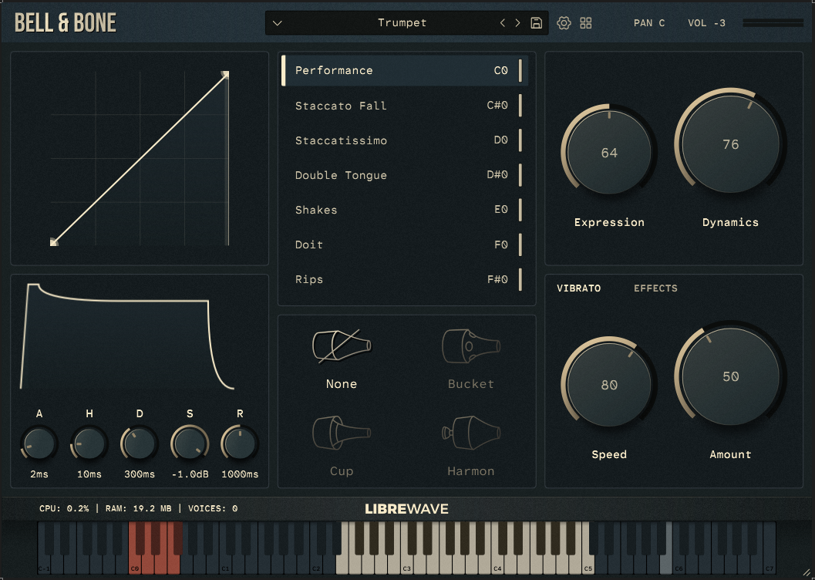Click the F#0 keyswitch label

coord(497,280)
